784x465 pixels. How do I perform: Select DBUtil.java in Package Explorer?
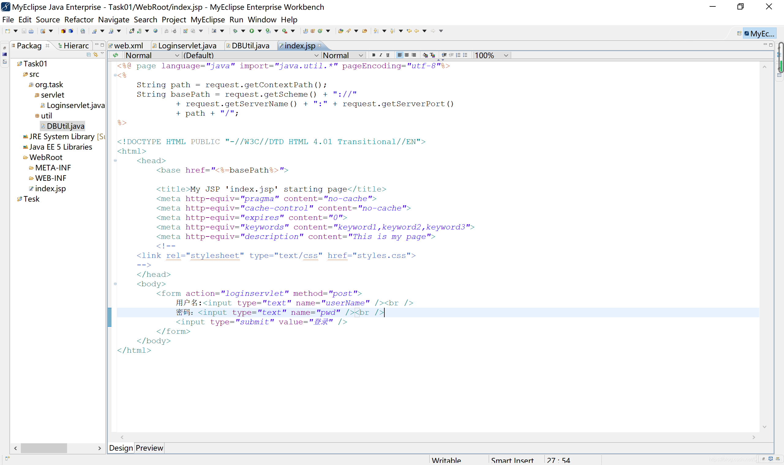62,126
